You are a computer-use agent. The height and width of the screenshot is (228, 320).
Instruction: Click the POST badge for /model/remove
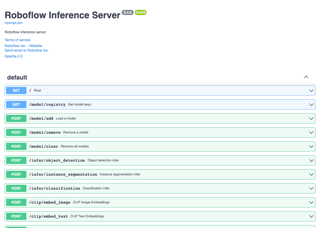coord(16,132)
